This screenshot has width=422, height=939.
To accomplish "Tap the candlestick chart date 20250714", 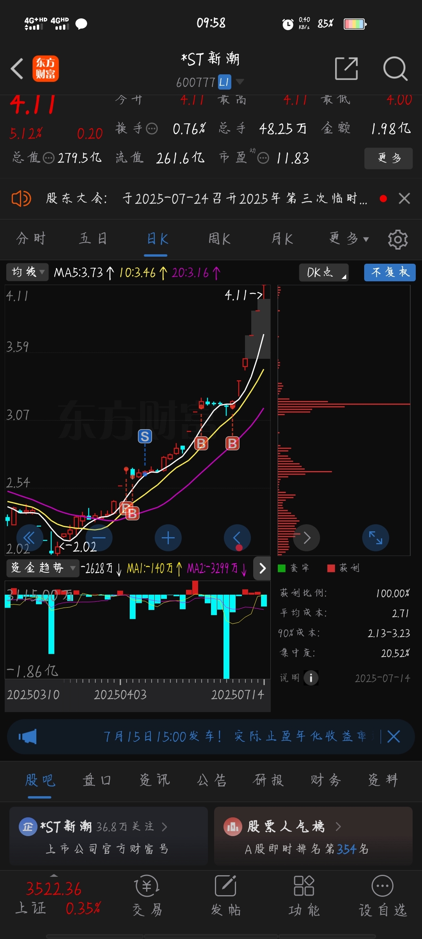I will [237, 694].
